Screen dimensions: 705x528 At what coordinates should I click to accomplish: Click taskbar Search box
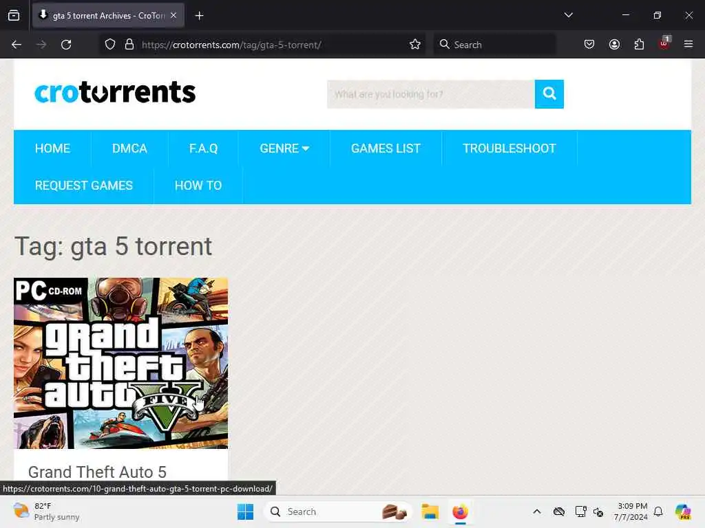(337, 511)
